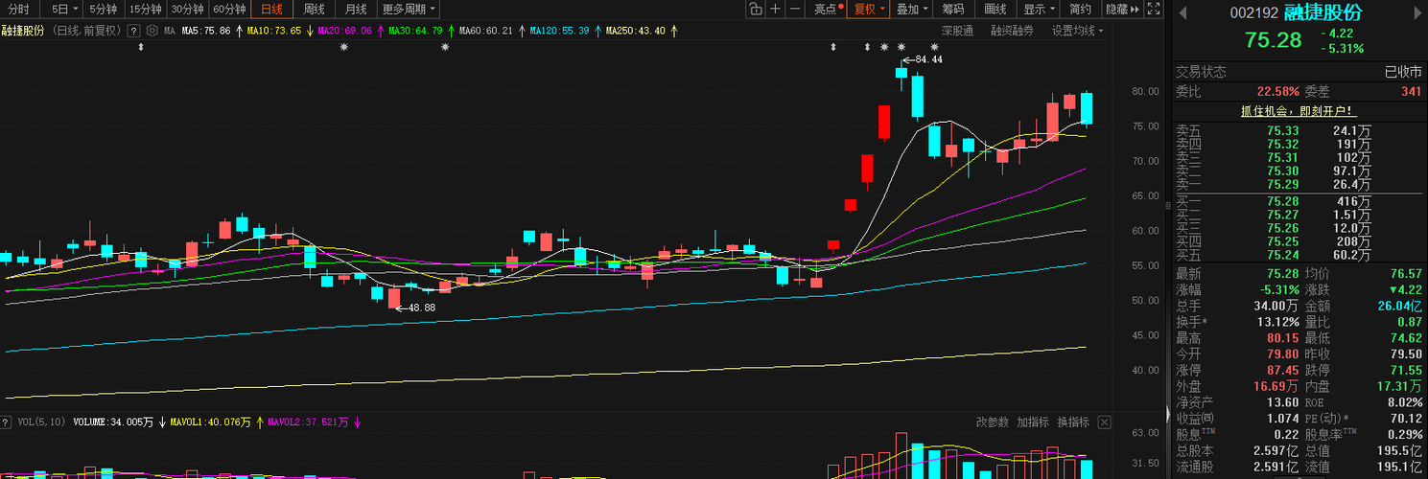Click the 换手 value 13.12%
This screenshot has height=479, width=1428.
pos(1279,321)
